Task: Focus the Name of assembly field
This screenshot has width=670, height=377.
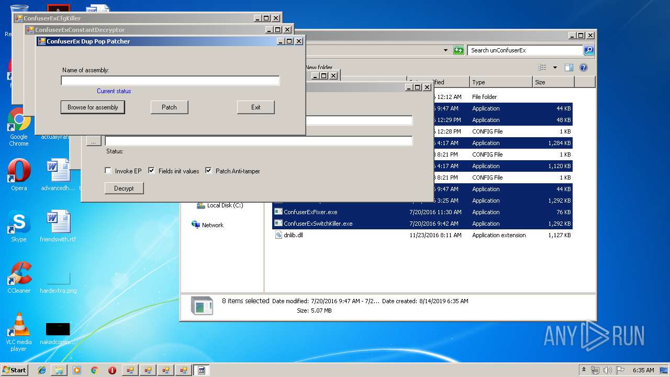Action: pyautogui.click(x=170, y=81)
